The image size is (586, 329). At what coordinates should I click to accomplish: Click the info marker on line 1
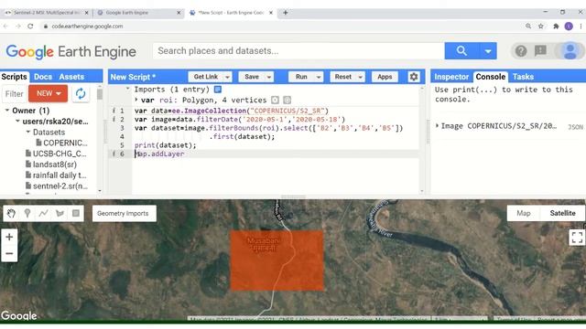pos(114,111)
